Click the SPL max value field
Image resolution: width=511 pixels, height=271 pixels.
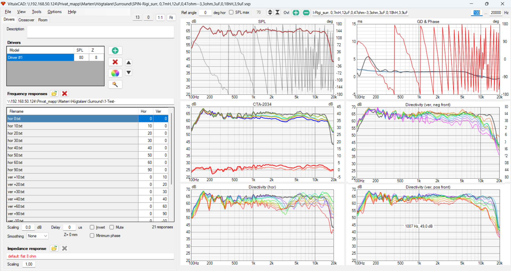click(x=259, y=12)
